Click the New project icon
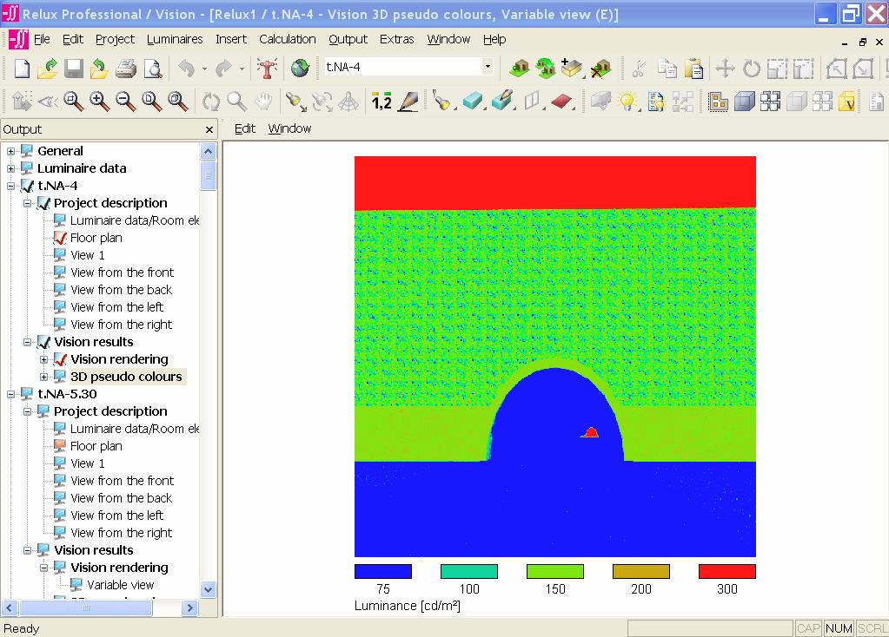Screen dimensions: 889x637 pyautogui.click(x=22, y=68)
